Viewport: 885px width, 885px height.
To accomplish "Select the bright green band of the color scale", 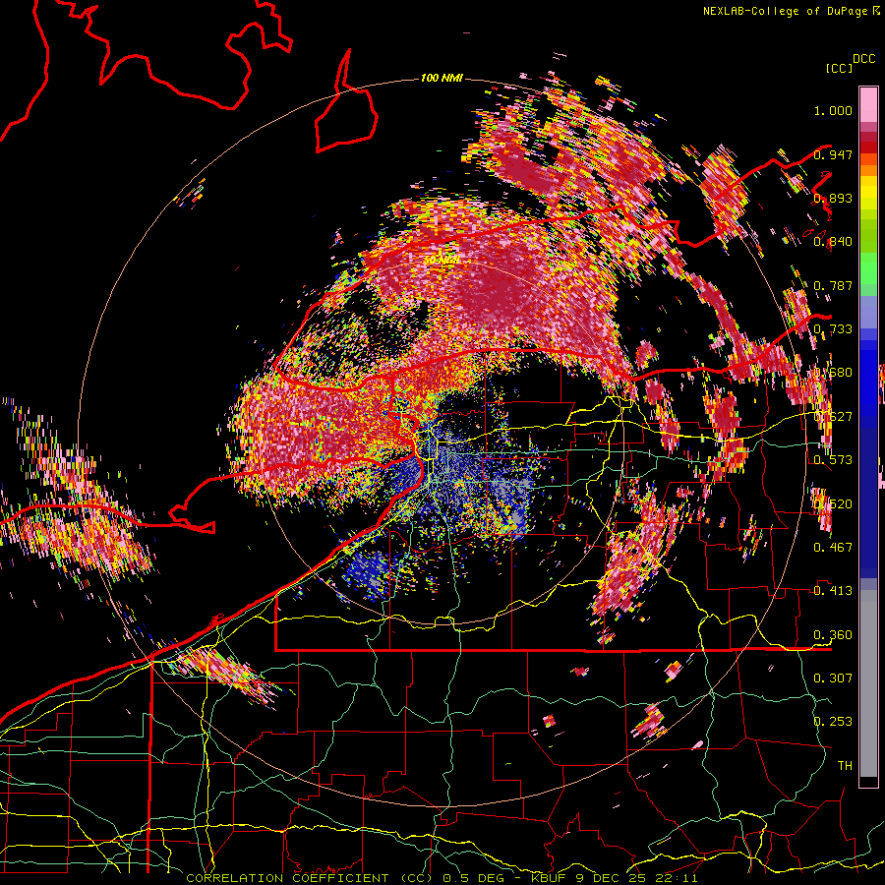I will (868, 268).
